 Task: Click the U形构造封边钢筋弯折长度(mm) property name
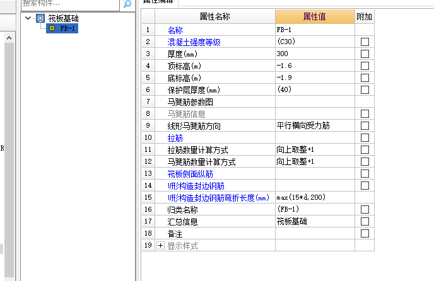click(x=218, y=198)
